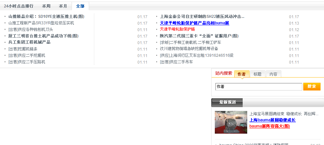Open blue link 上海bauma展圆稳健成长
The width and height of the screenshot is (324, 145).
click(x=272, y=120)
